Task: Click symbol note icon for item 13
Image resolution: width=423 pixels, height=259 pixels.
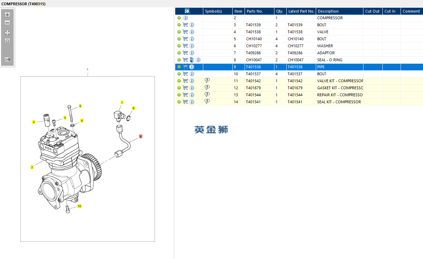Action: [x=207, y=94]
